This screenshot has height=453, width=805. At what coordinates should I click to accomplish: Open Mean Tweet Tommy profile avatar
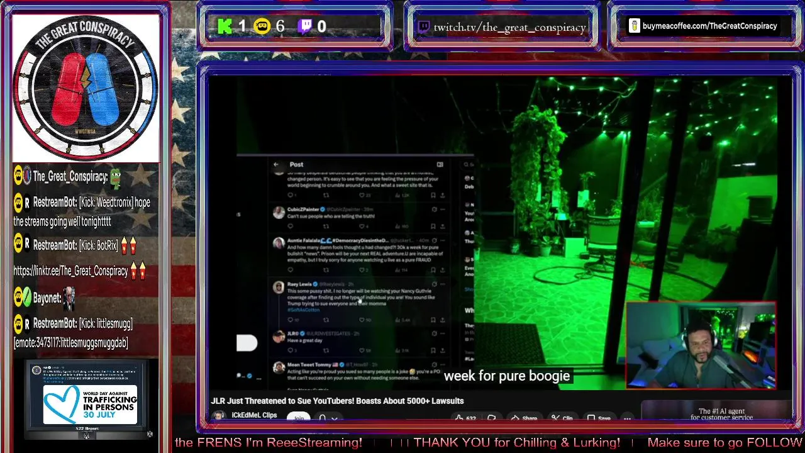coord(279,367)
